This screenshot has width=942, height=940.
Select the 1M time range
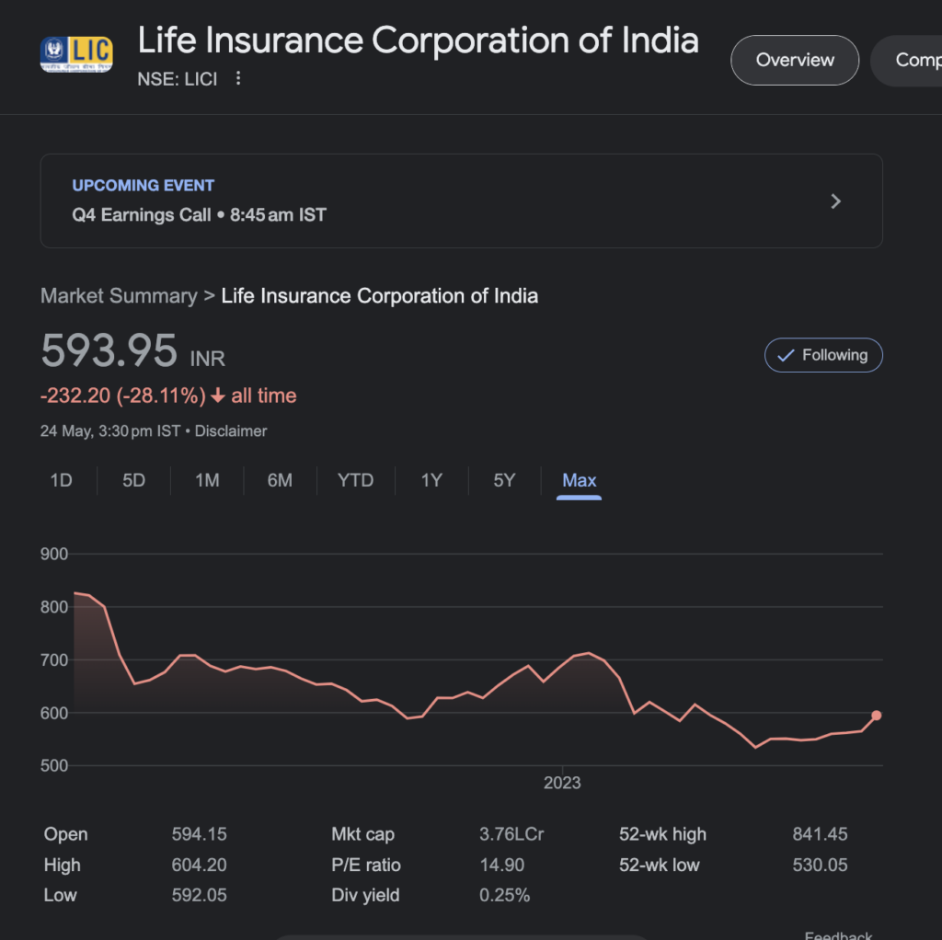point(207,480)
